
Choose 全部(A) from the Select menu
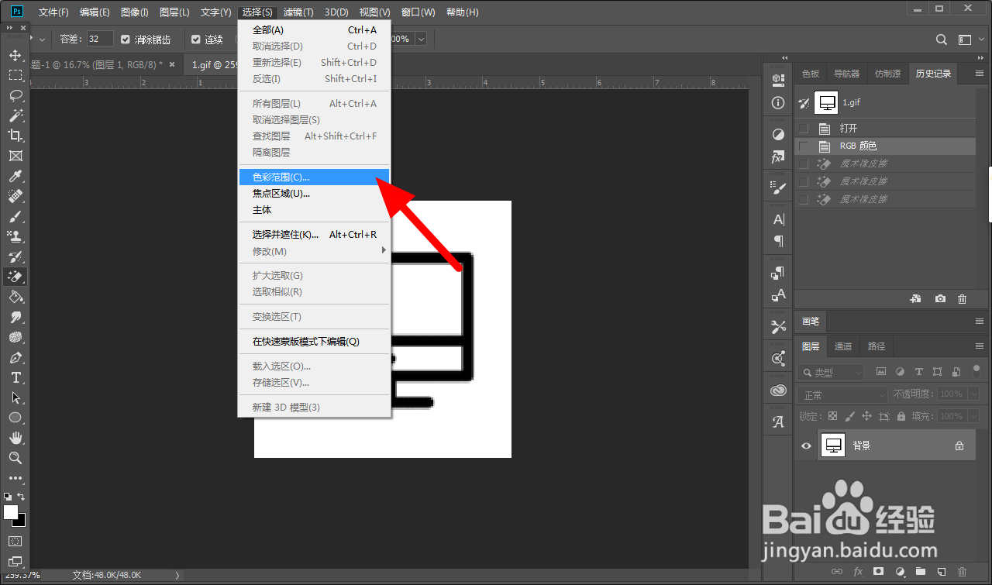click(314, 29)
